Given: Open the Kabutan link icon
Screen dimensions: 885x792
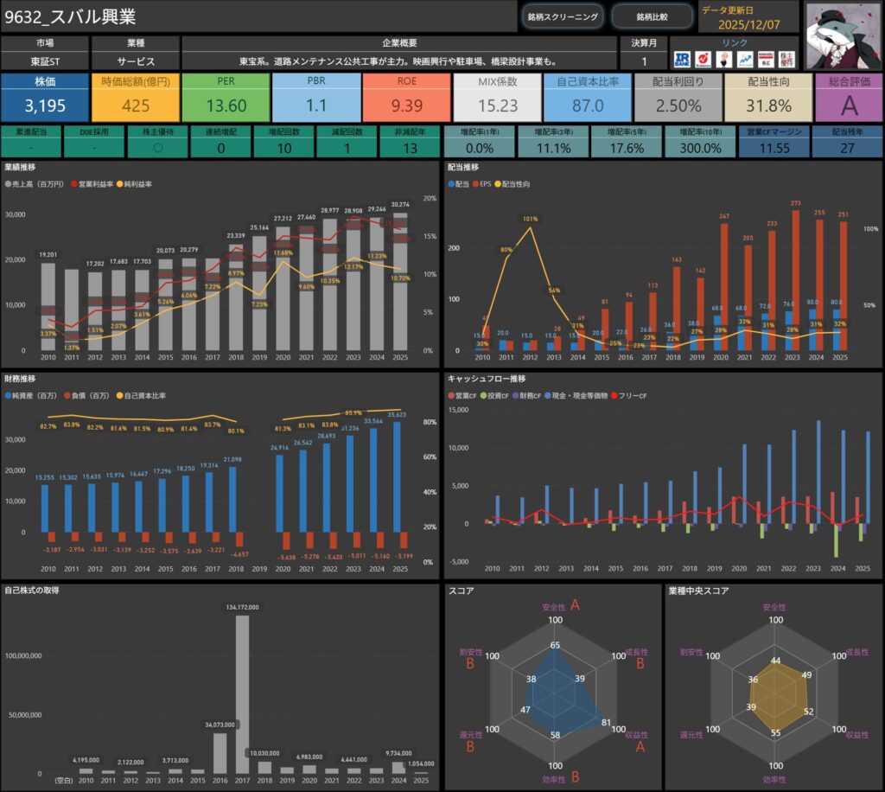Looking at the screenshot, I should (x=703, y=59).
